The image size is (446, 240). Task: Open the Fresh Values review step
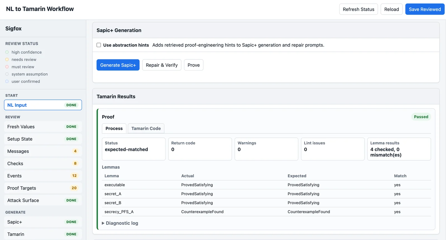click(x=43, y=127)
